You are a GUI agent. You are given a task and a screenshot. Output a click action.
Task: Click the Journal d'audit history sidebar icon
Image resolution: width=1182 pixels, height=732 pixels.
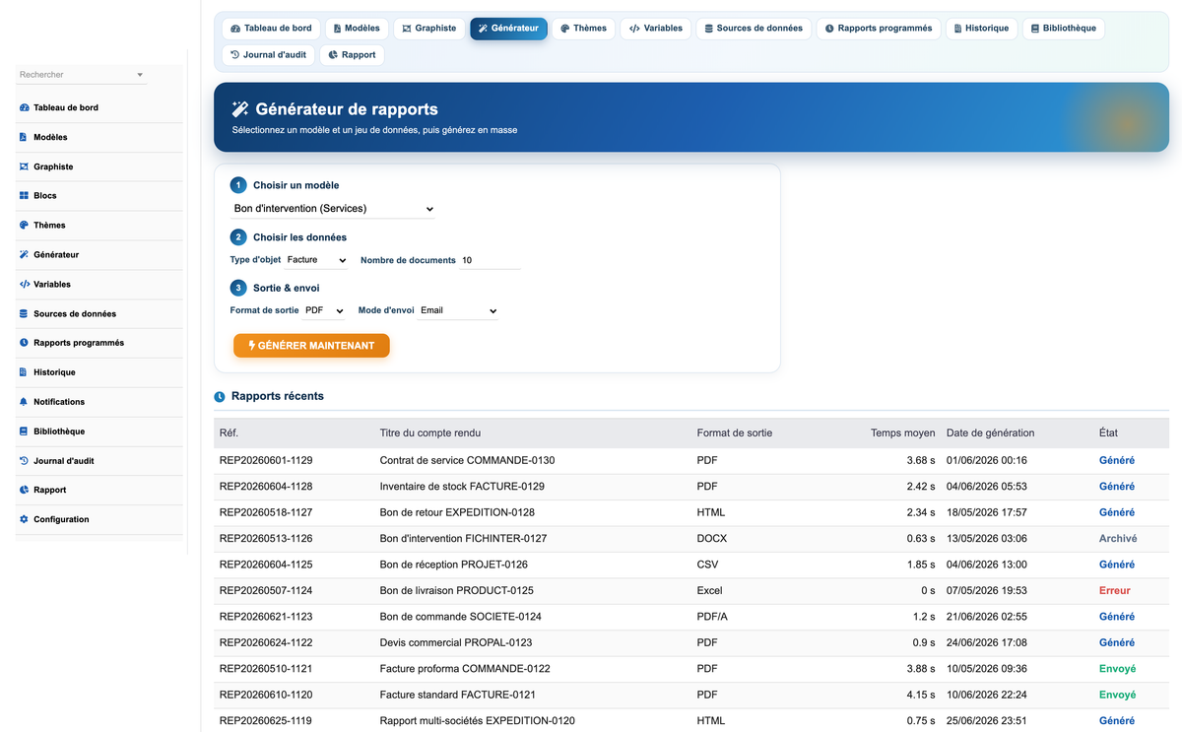click(x=25, y=461)
